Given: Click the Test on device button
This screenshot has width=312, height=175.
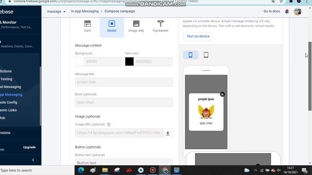Looking at the screenshot, I should click(198, 36).
